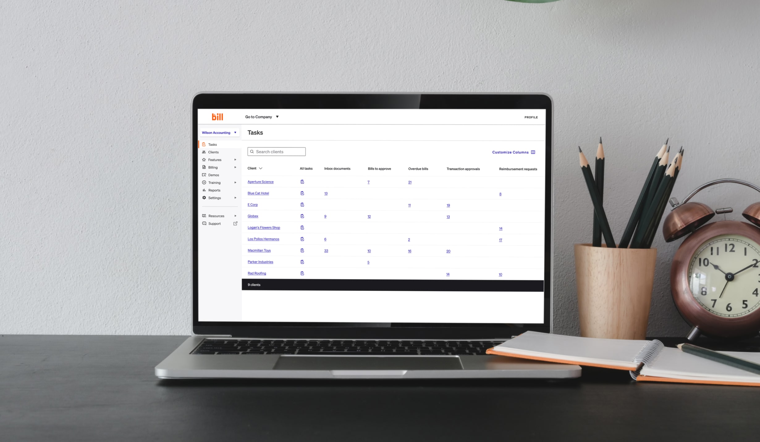Click the Resources icon in sidebar
The image size is (760, 442).
(x=204, y=216)
